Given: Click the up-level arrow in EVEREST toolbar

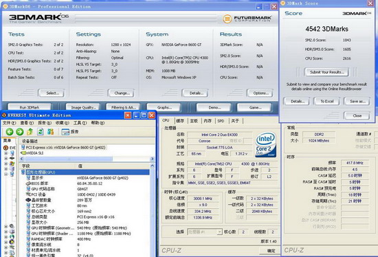Looking at the screenshot, I should pyautogui.click(x=30, y=132).
